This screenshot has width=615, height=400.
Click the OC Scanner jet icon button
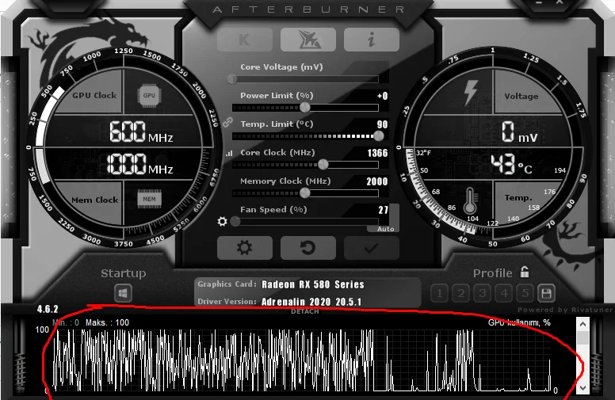(308, 40)
